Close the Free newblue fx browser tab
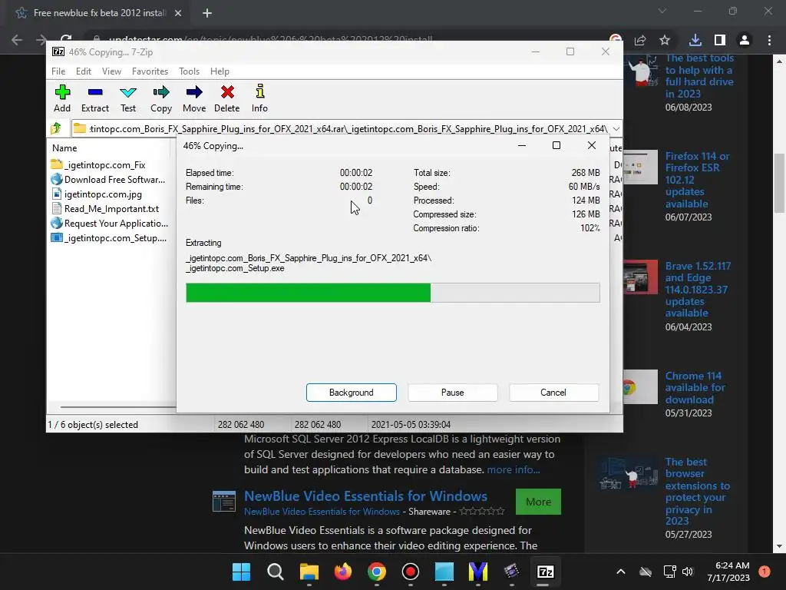The image size is (786, 590). [178, 13]
